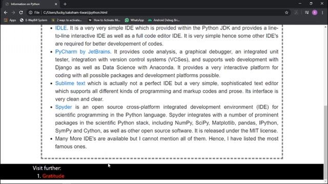Follow the IDLE link

click(x=61, y=28)
